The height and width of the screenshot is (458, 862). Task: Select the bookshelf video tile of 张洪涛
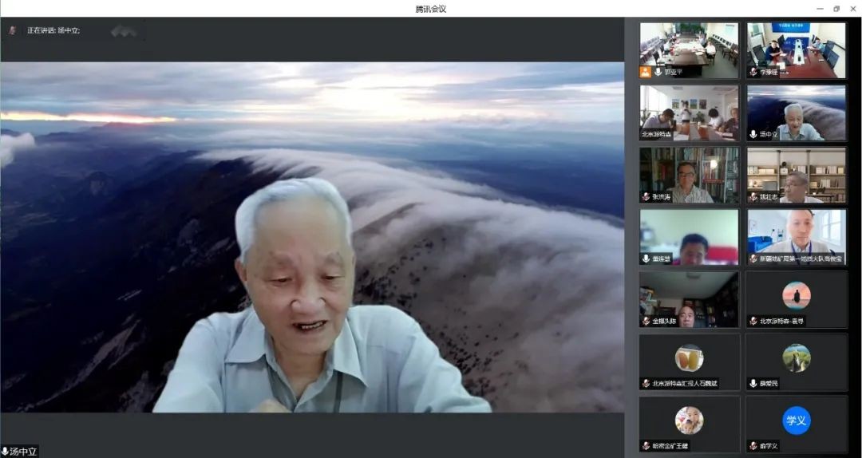(x=690, y=174)
